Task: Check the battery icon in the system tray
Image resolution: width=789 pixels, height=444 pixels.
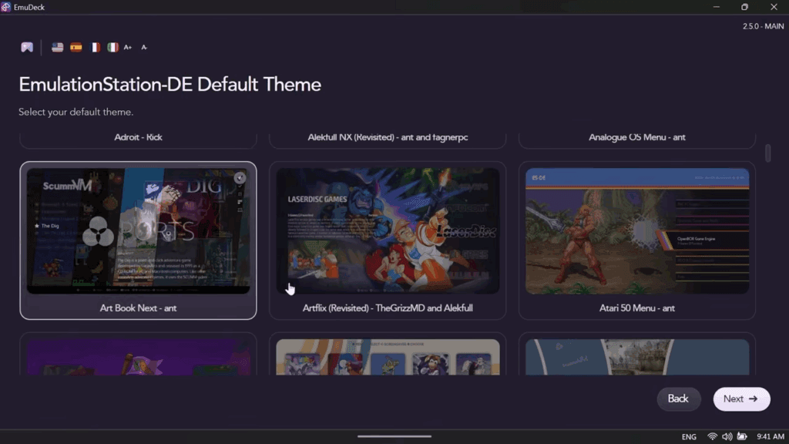Action: 741,437
